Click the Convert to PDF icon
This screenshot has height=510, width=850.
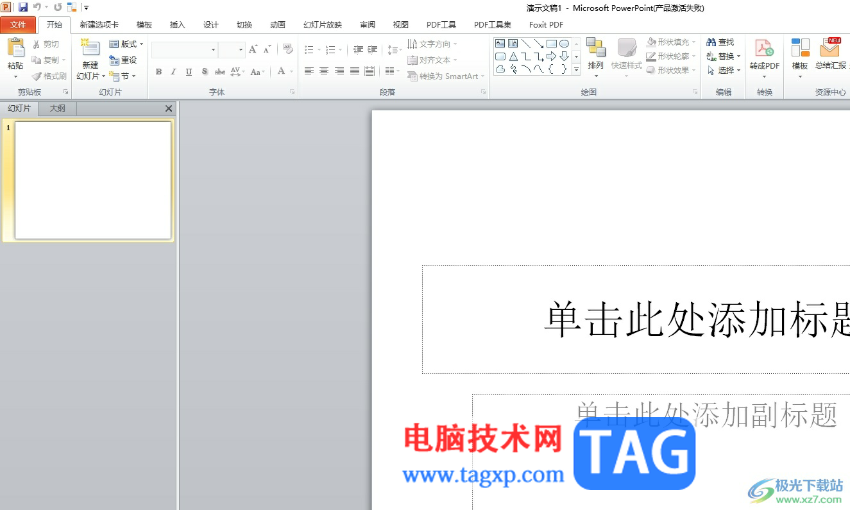(764, 48)
